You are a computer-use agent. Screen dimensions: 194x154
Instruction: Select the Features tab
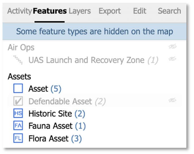[x=50, y=11]
